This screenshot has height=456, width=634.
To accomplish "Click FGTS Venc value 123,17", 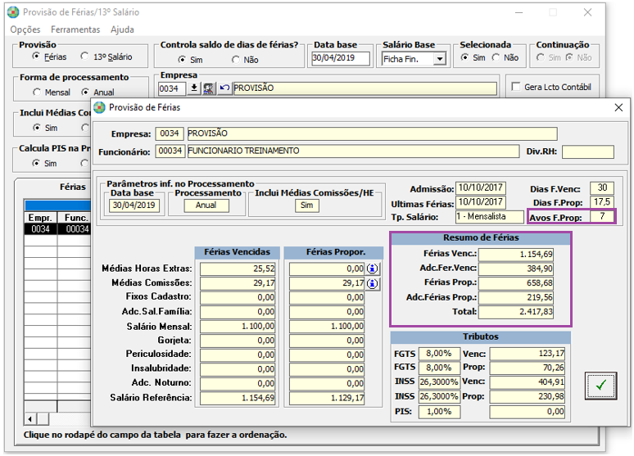I will (x=528, y=354).
